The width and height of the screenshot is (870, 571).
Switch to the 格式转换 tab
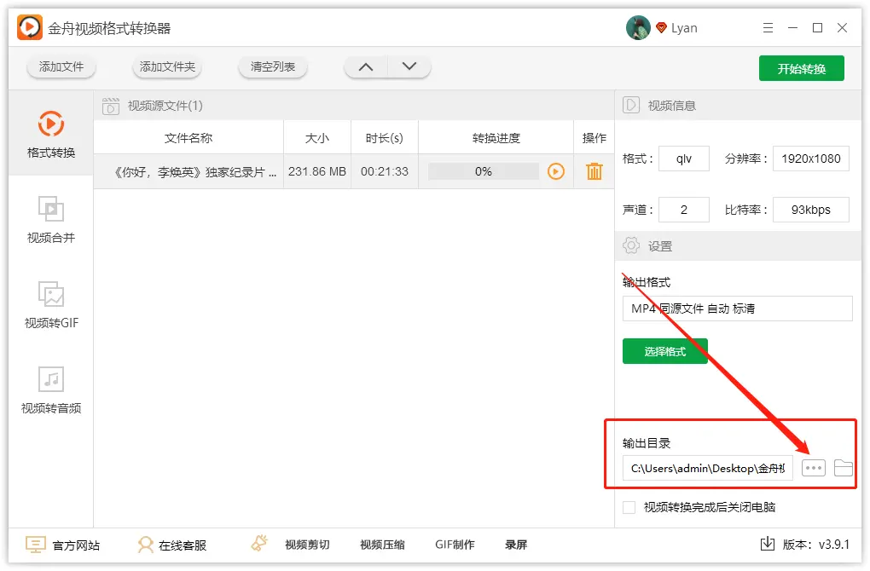pos(51,134)
